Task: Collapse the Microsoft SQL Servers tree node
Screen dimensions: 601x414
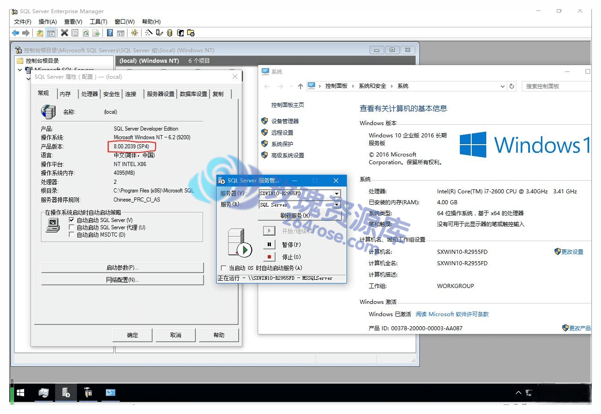Action: (20, 70)
